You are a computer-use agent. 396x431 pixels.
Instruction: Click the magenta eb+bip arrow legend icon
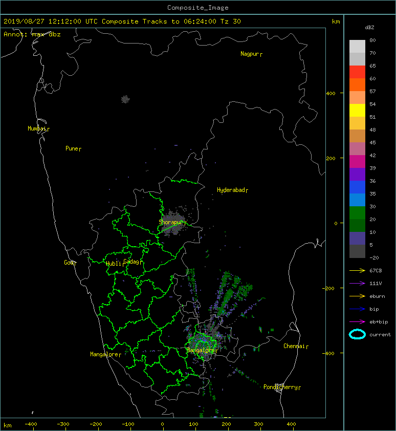pos(357,321)
